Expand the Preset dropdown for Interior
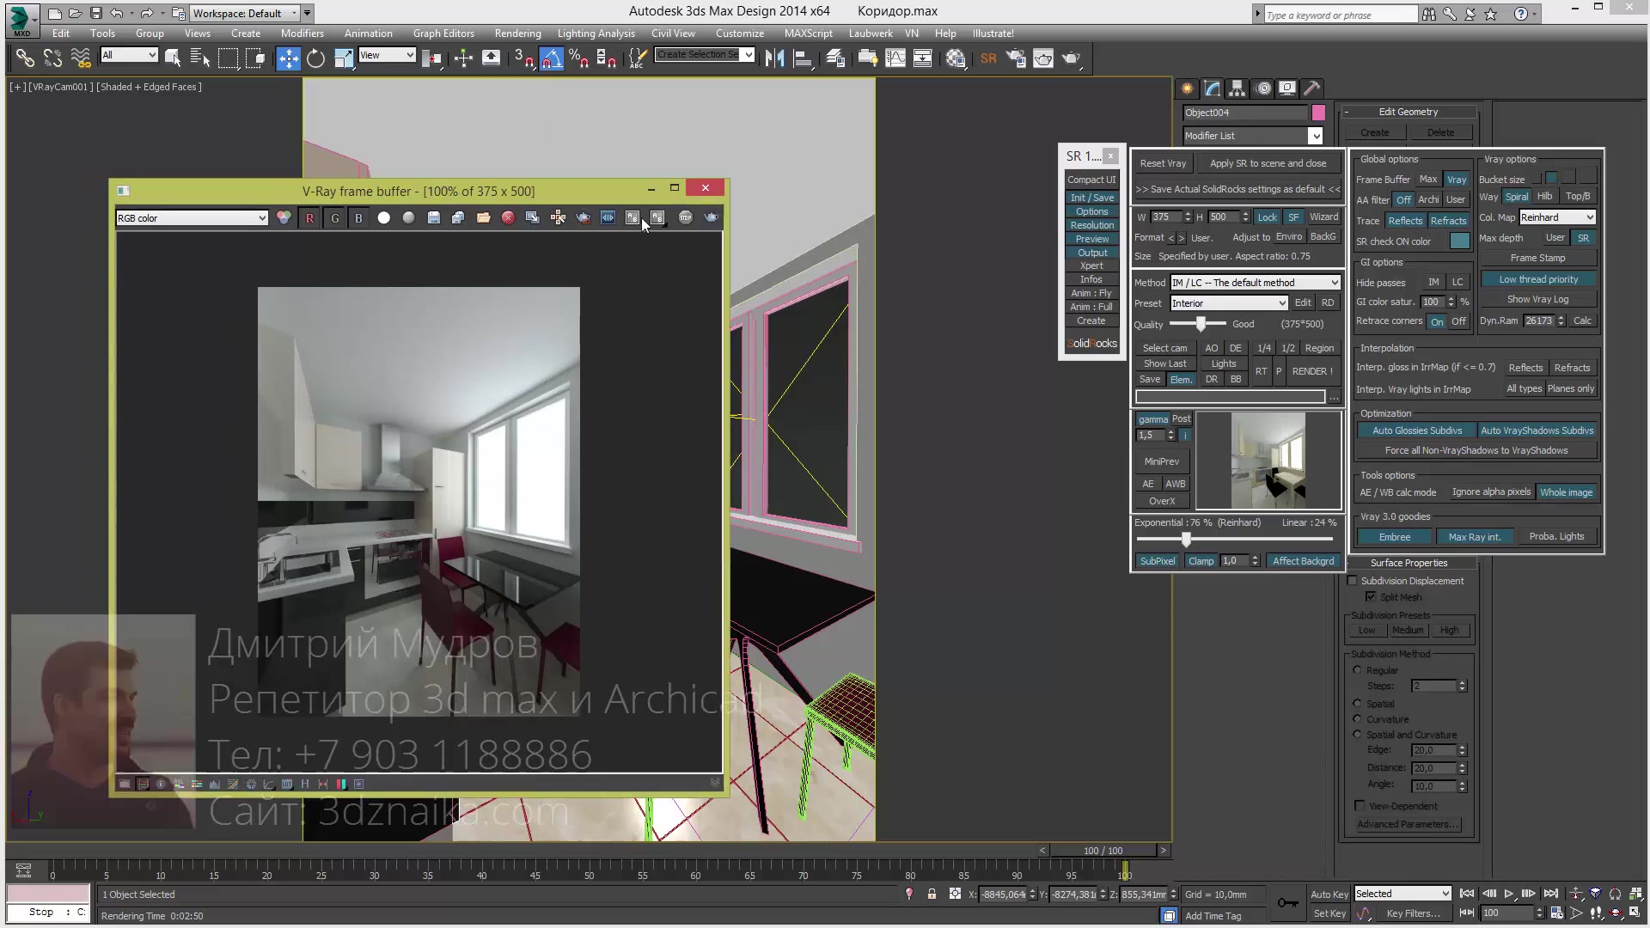The height and width of the screenshot is (928, 1650). pos(1281,302)
